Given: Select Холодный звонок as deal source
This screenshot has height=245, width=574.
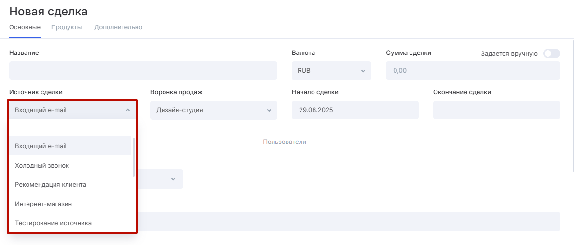Looking at the screenshot, I should pyautogui.click(x=70, y=165).
